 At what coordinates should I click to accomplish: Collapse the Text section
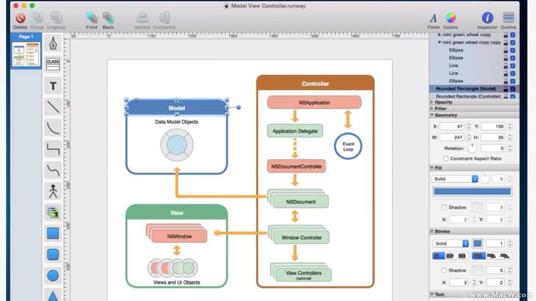431,294
